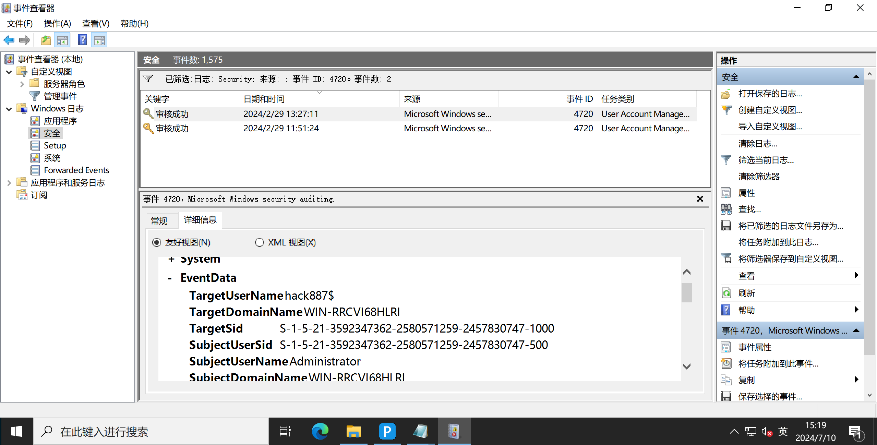This screenshot has height=445, width=877.
Task: Select the friendly view radio button
Action: click(x=157, y=242)
